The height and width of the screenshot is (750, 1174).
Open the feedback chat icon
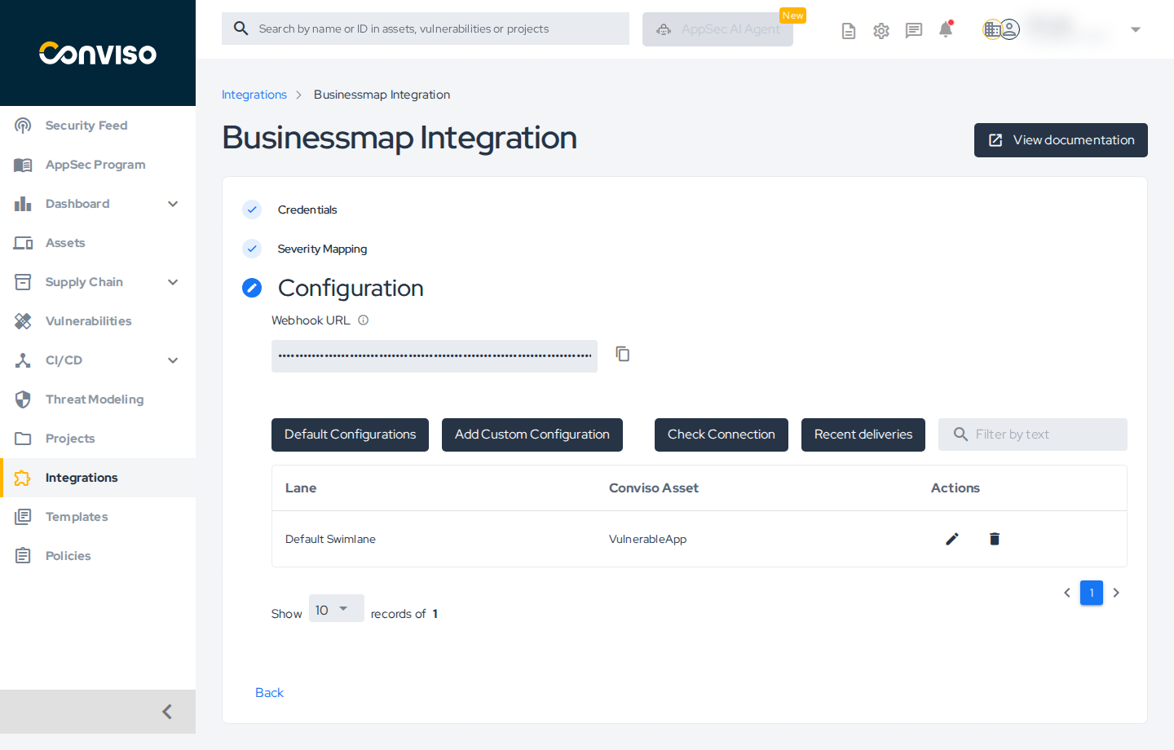913,30
